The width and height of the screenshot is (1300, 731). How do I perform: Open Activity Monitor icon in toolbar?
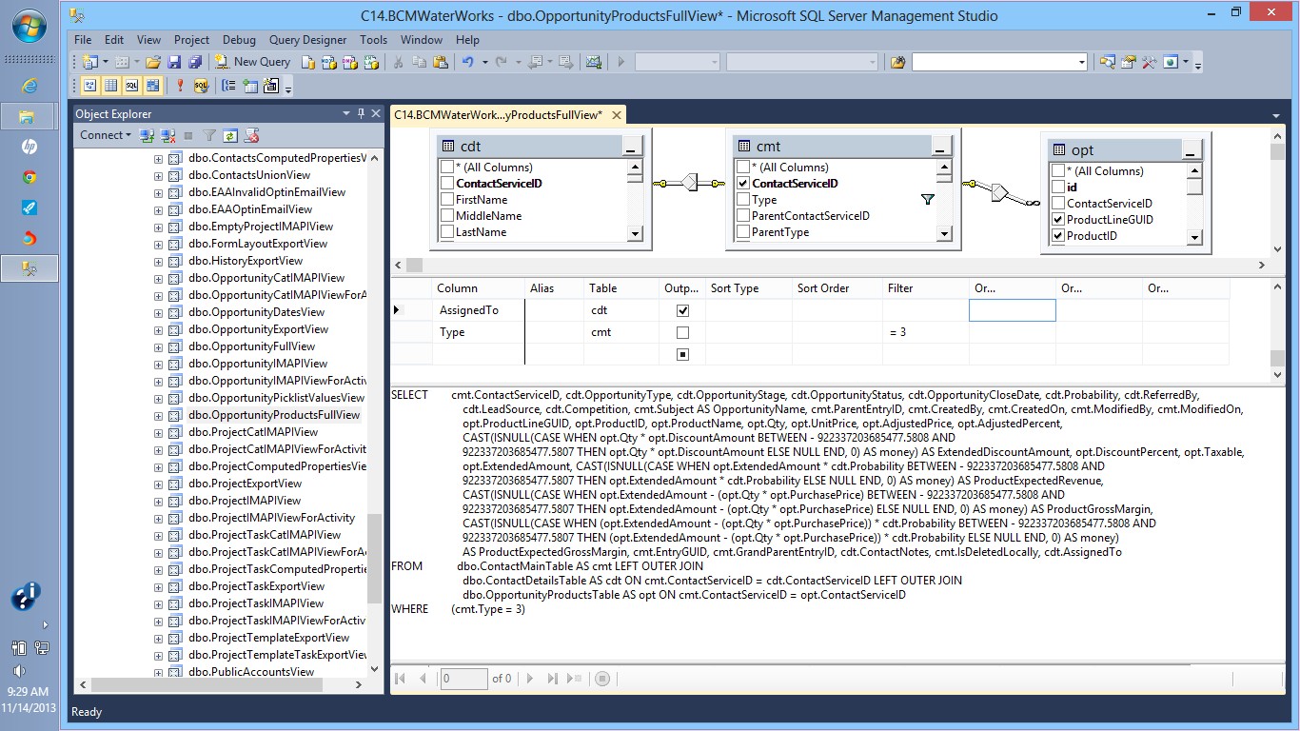pos(594,62)
